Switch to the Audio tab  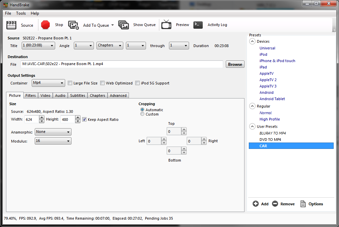click(x=60, y=95)
